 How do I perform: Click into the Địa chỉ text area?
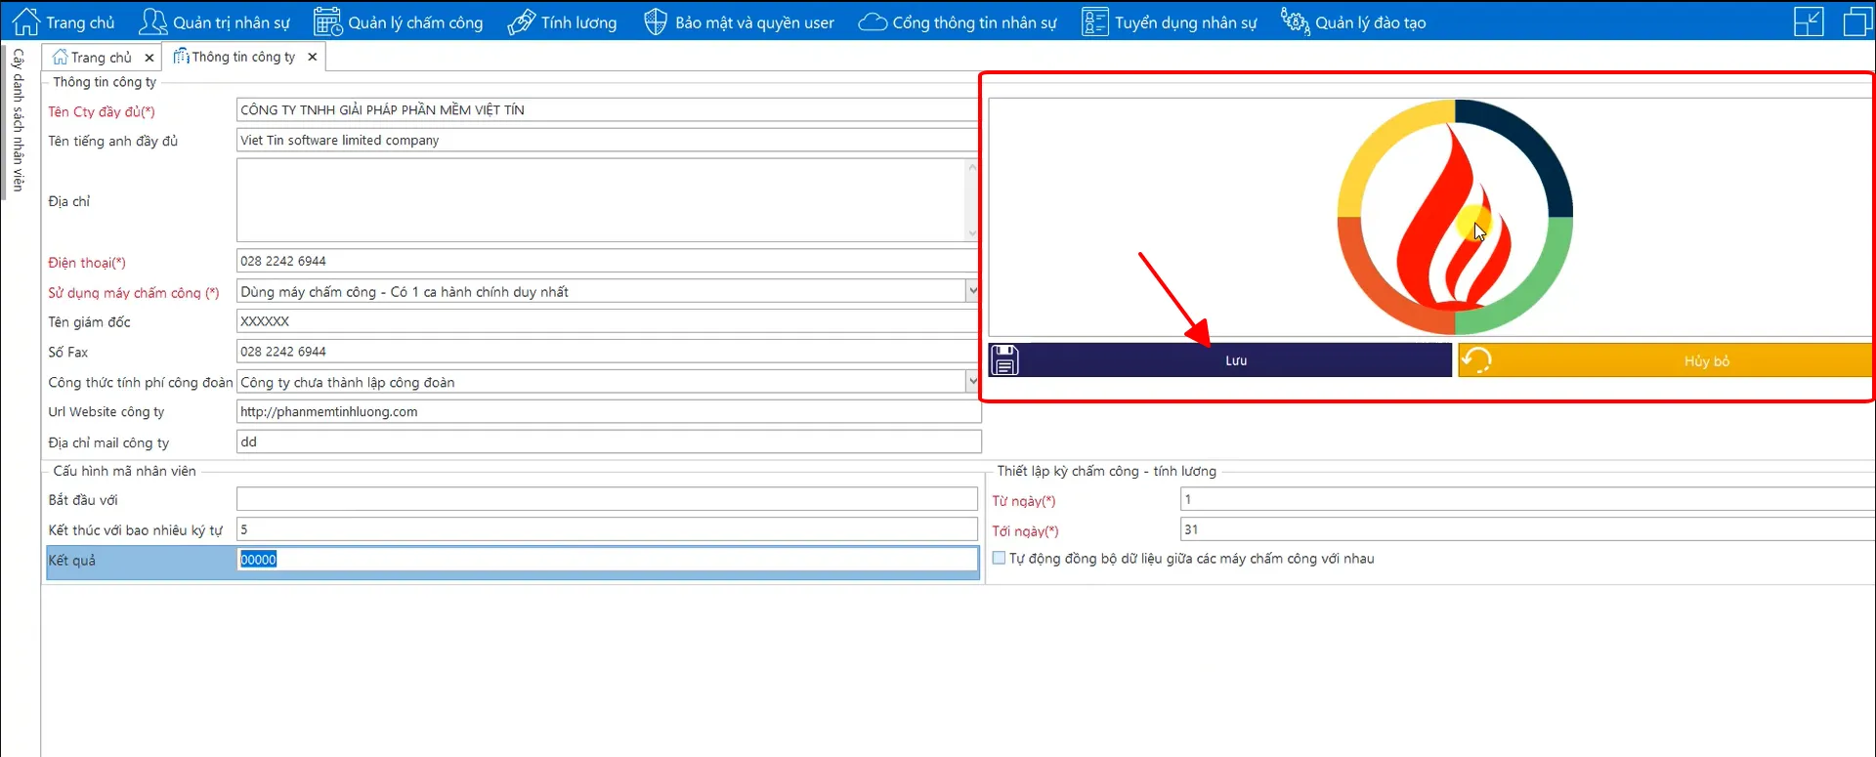600,200
